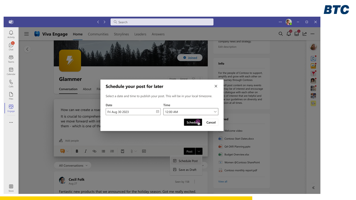This screenshot has width=356, height=200.
Task: Click the Date input field
Action: click(133, 112)
